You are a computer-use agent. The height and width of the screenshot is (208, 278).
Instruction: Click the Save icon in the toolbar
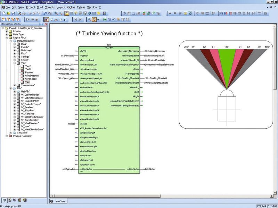click(14, 14)
